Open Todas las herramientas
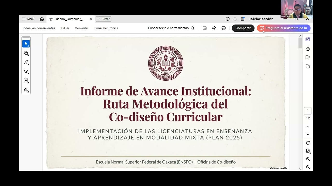The width and height of the screenshot is (332, 186). click(39, 28)
